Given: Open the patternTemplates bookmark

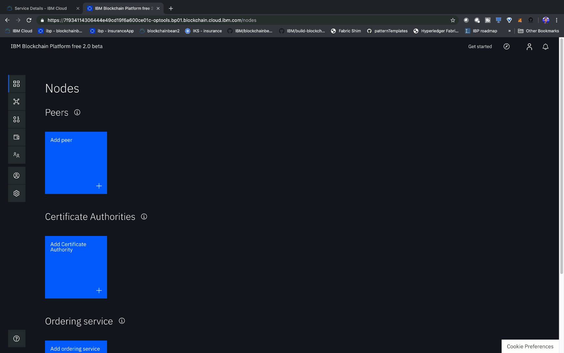Looking at the screenshot, I should (x=387, y=31).
